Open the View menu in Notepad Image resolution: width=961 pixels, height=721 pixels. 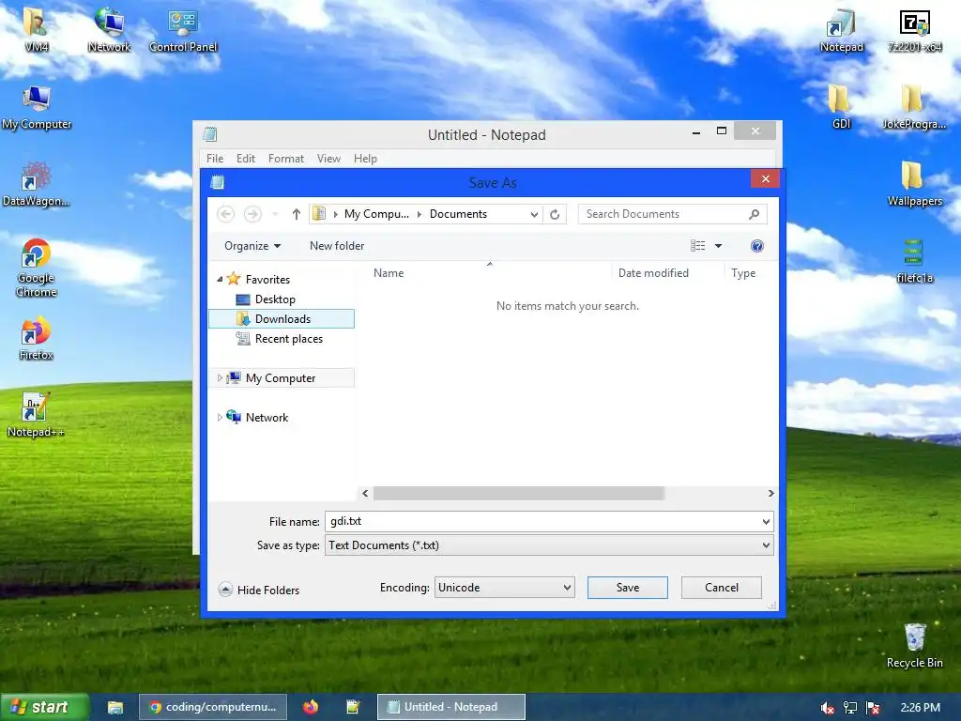(328, 158)
